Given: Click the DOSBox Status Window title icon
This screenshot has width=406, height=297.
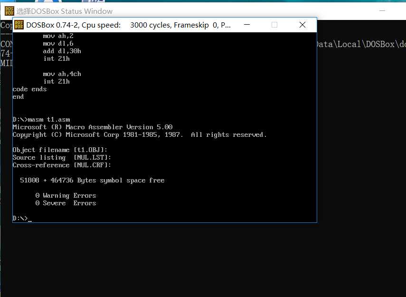Looking at the screenshot, I should (9, 11).
